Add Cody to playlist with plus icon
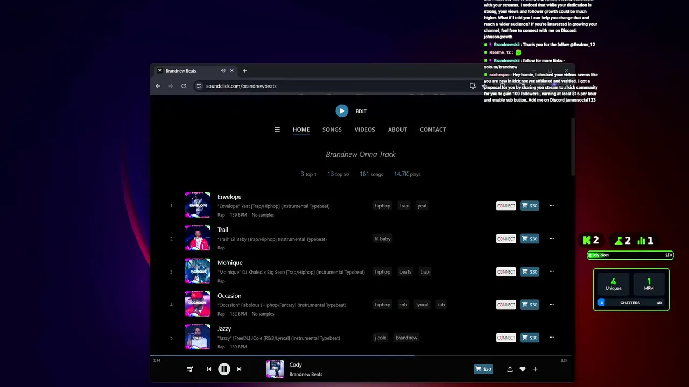 pos(535,369)
